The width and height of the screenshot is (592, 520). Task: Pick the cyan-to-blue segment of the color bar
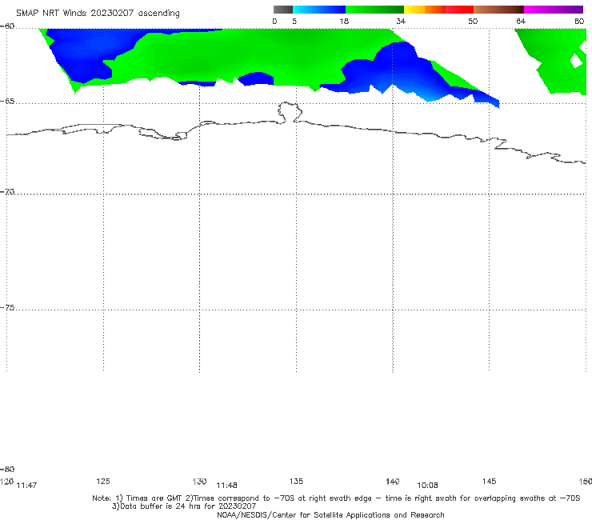click(x=319, y=10)
